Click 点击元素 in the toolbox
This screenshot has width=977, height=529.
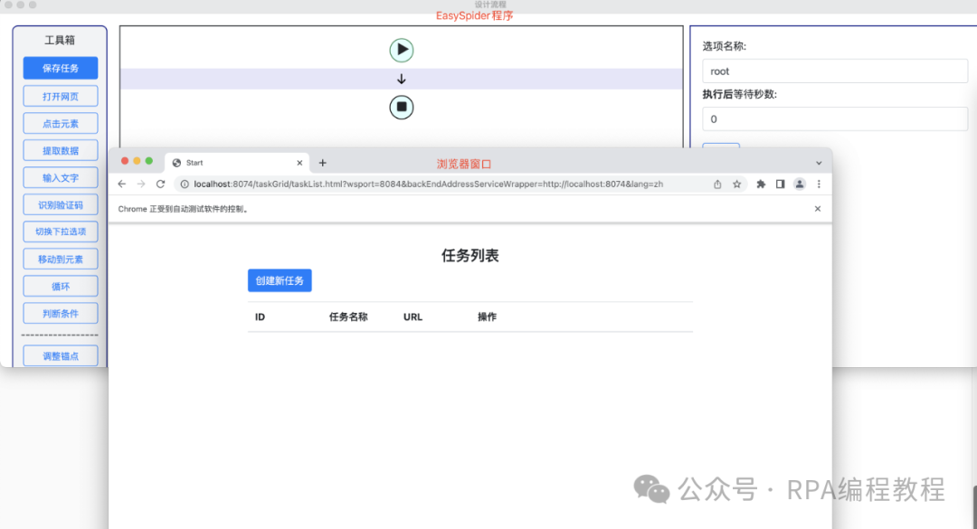tap(61, 123)
